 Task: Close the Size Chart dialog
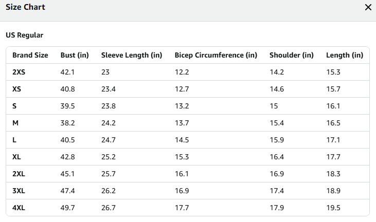tap(368, 7)
